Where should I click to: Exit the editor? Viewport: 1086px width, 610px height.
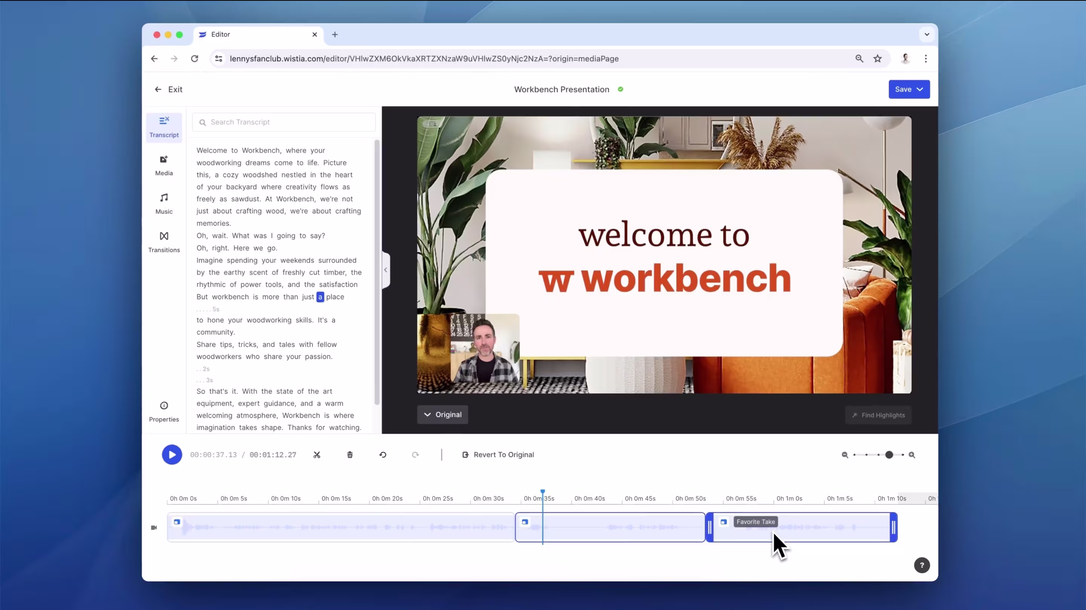click(x=169, y=89)
